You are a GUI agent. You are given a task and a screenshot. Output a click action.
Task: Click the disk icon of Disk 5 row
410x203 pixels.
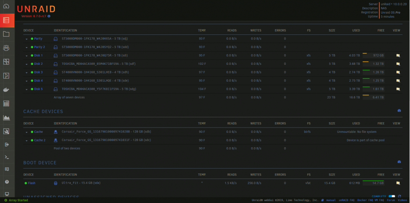pyautogui.click(x=55, y=89)
